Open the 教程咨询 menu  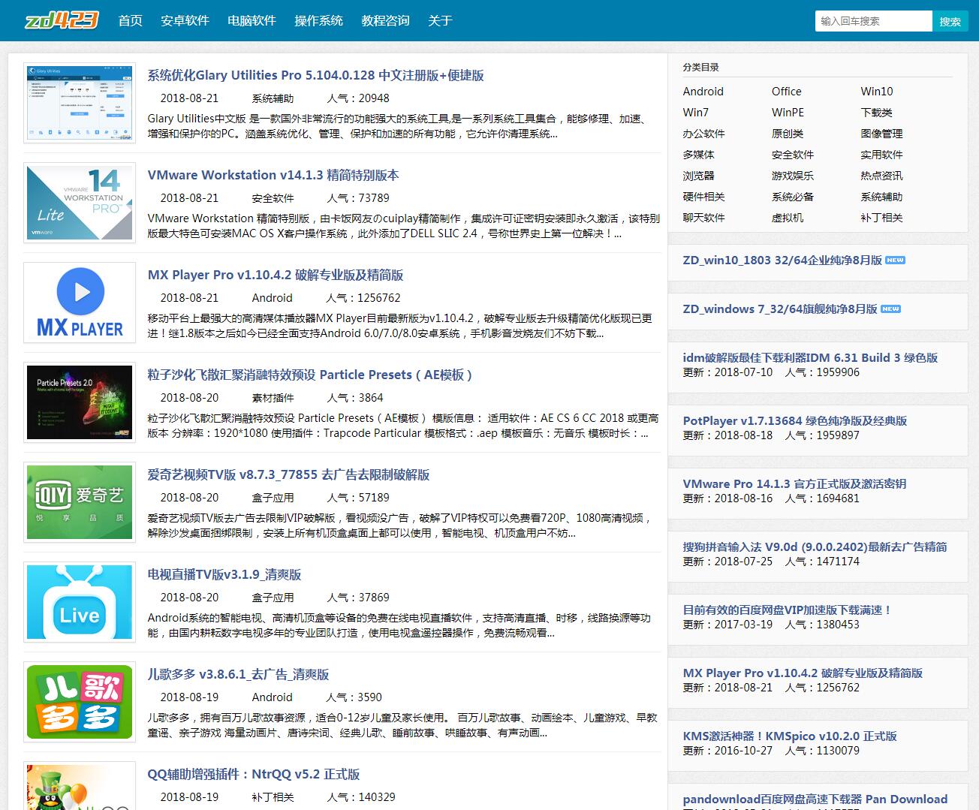point(385,21)
